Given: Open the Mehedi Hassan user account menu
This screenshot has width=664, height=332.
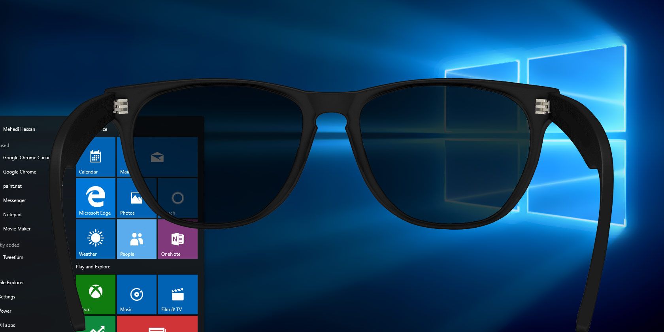Looking at the screenshot, I should [19, 129].
